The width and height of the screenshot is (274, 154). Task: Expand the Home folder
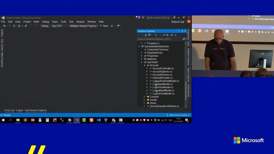tap(145, 103)
